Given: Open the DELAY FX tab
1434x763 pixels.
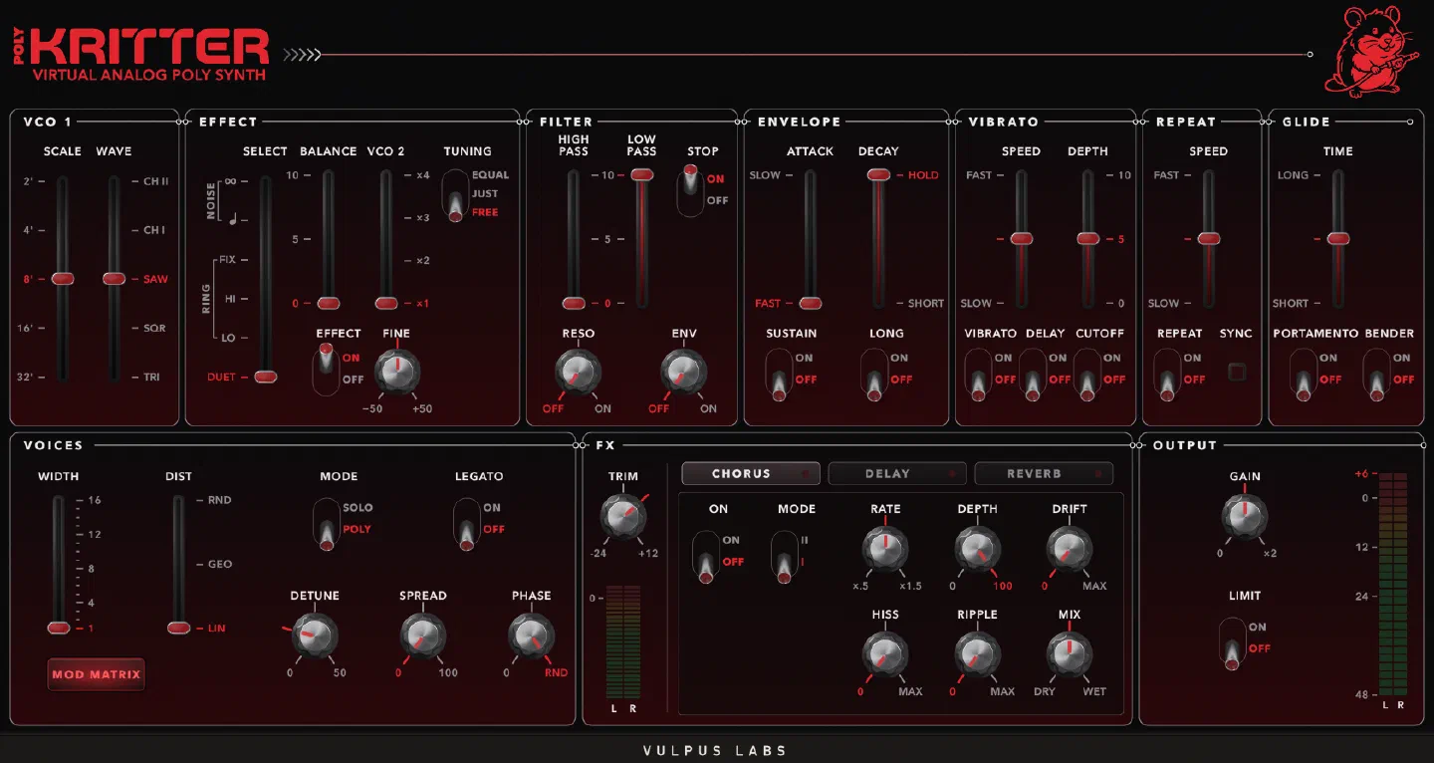Looking at the screenshot, I should (897, 474).
